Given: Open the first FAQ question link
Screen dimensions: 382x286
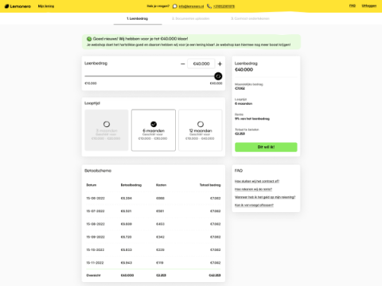Looking at the screenshot, I should click(257, 181).
